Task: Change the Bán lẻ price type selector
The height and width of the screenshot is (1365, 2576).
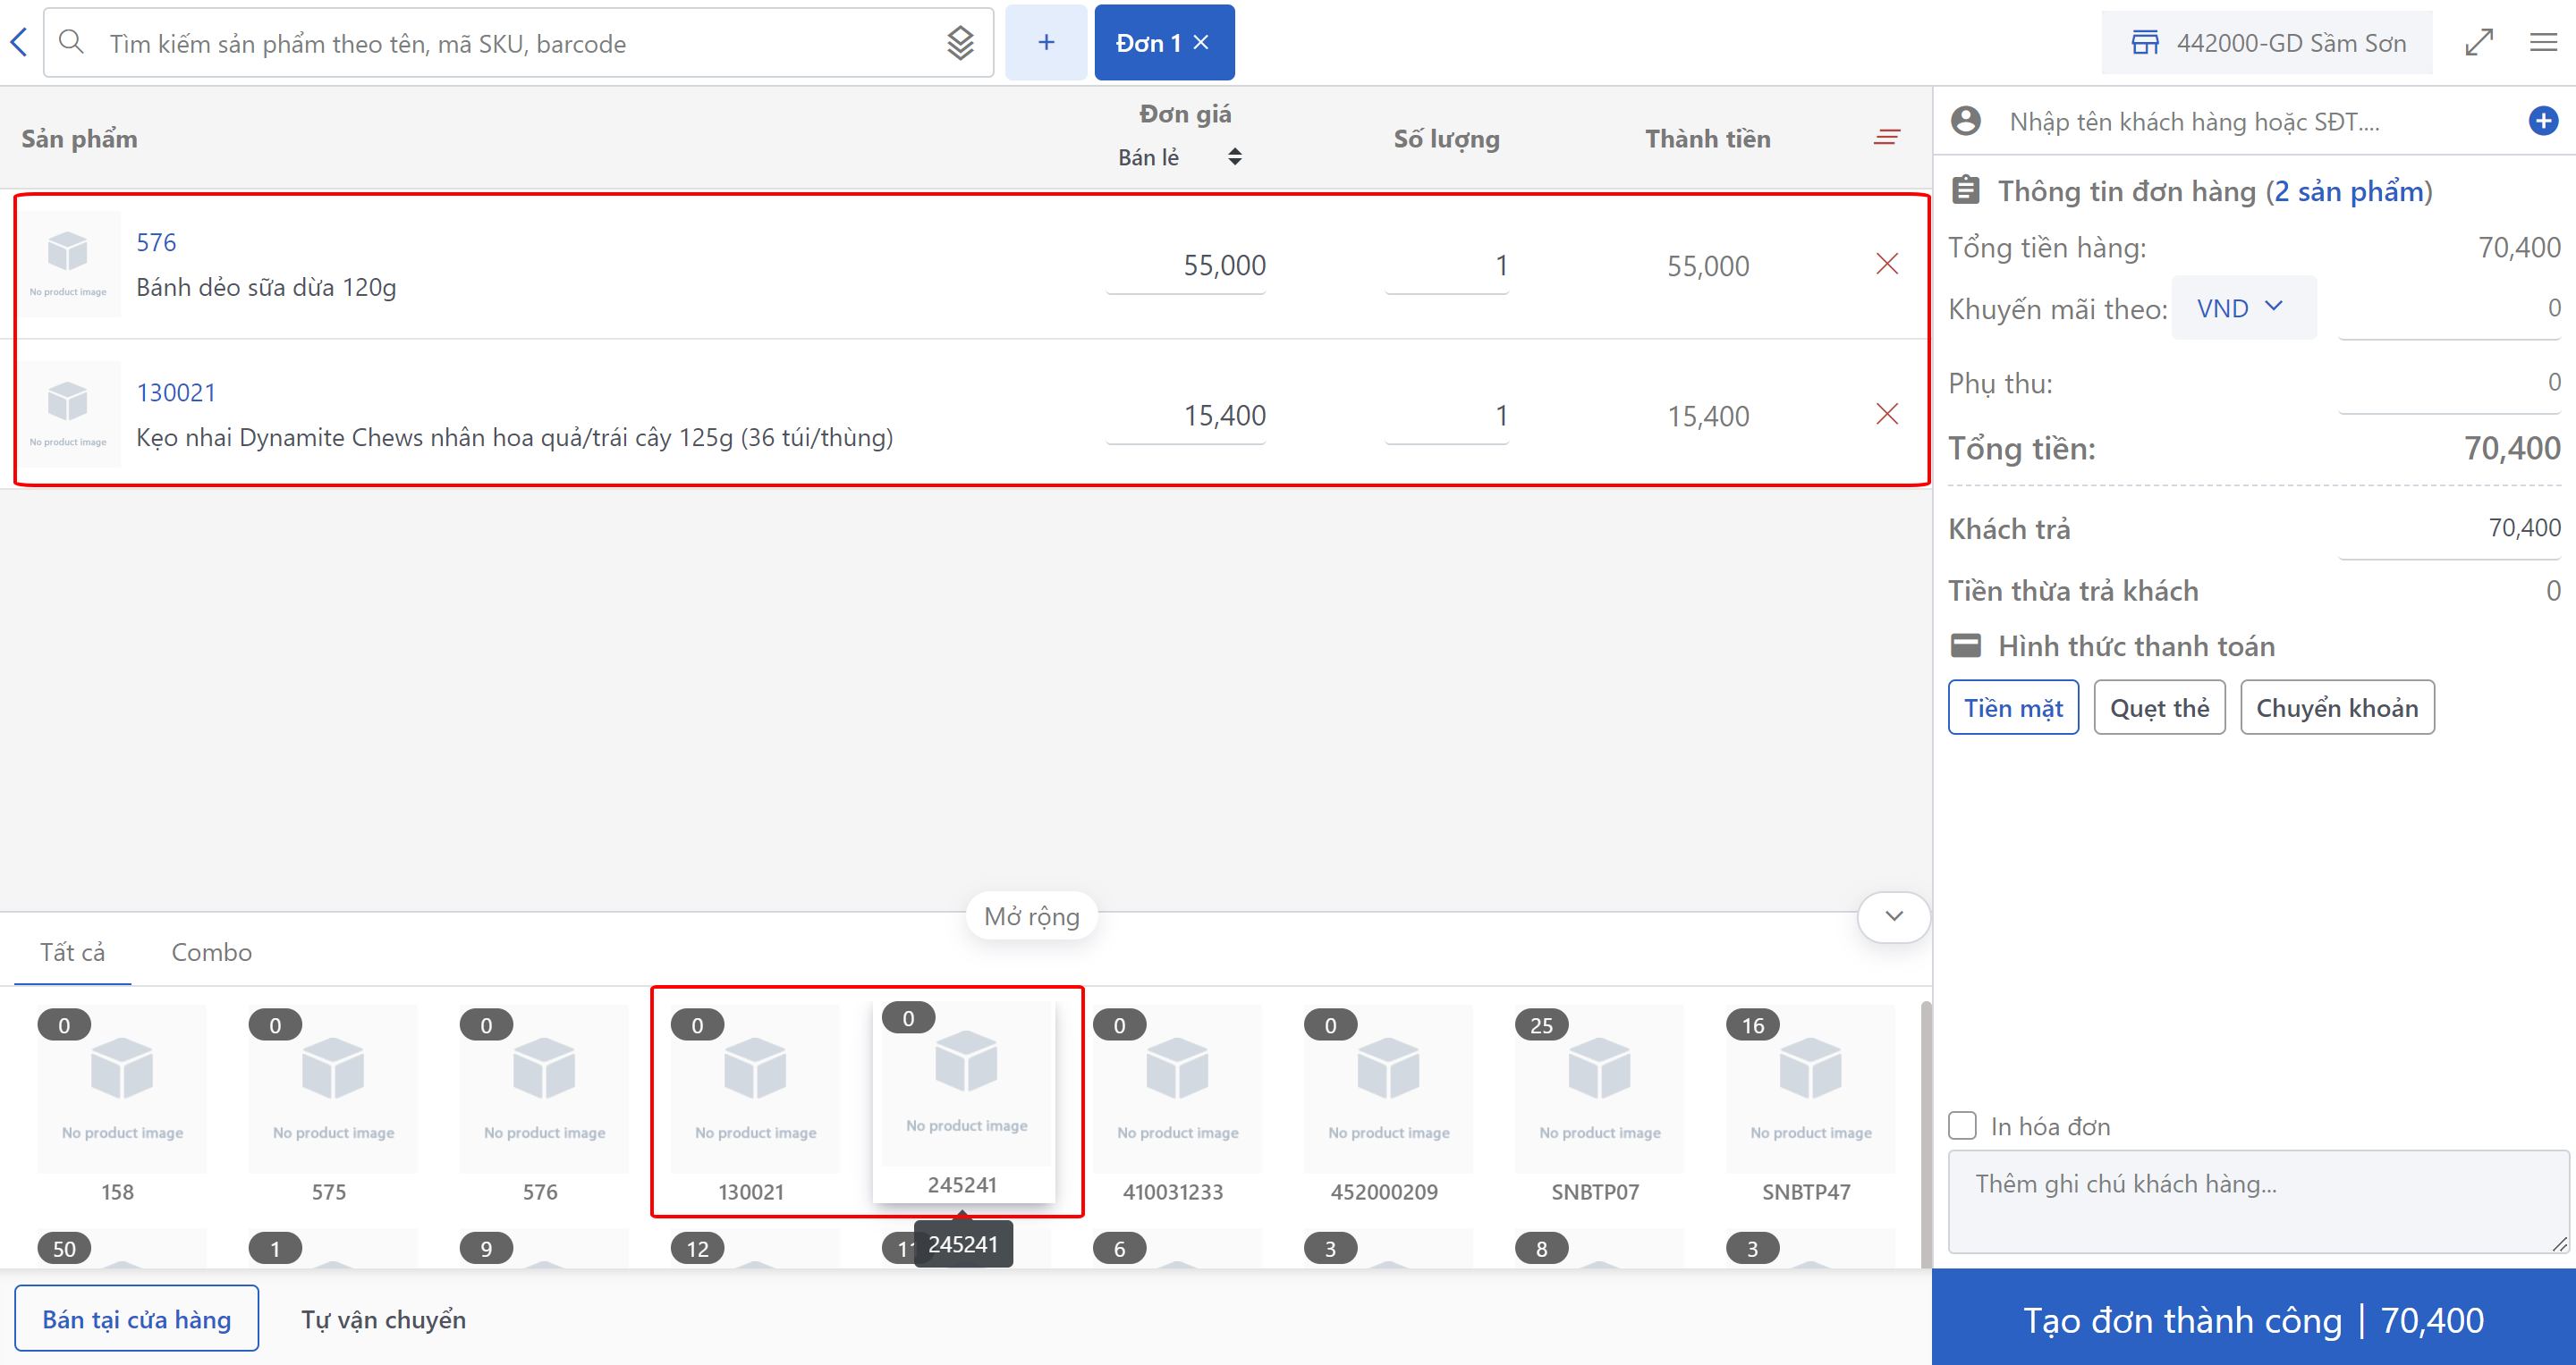Action: 1179,157
